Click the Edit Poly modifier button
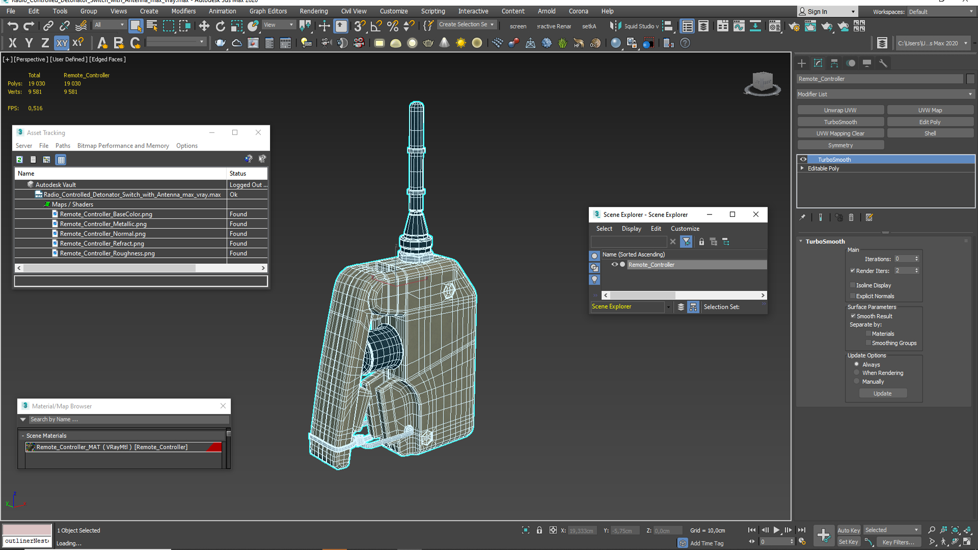The width and height of the screenshot is (978, 550). coord(930,122)
